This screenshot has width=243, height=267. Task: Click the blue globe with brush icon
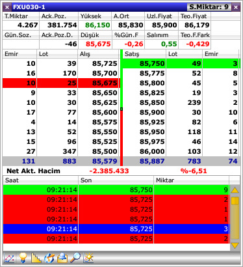coord(49,258)
